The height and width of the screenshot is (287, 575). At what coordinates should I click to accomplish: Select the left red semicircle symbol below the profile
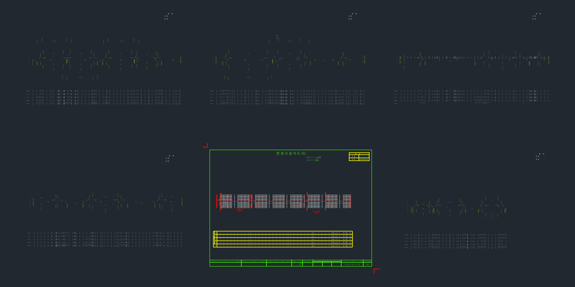pyautogui.click(x=239, y=209)
